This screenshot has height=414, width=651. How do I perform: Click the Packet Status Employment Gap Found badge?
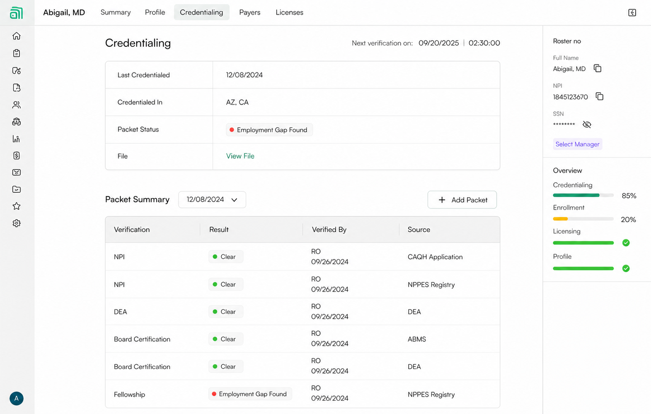point(269,130)
